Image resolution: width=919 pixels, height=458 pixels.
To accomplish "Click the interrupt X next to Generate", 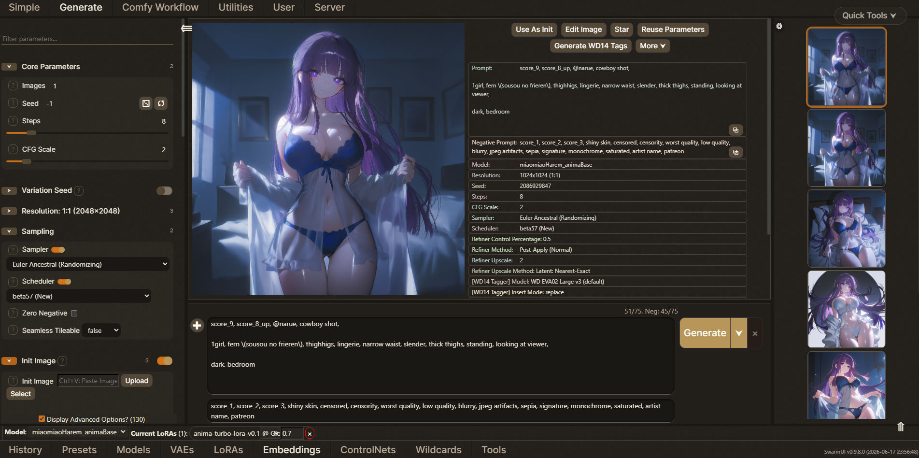I will point(755,333).
